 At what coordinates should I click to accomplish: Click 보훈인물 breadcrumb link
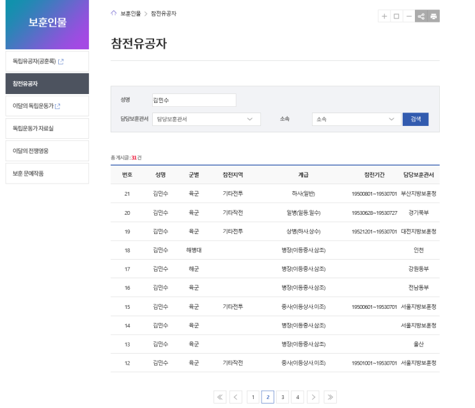click(130, 13)
